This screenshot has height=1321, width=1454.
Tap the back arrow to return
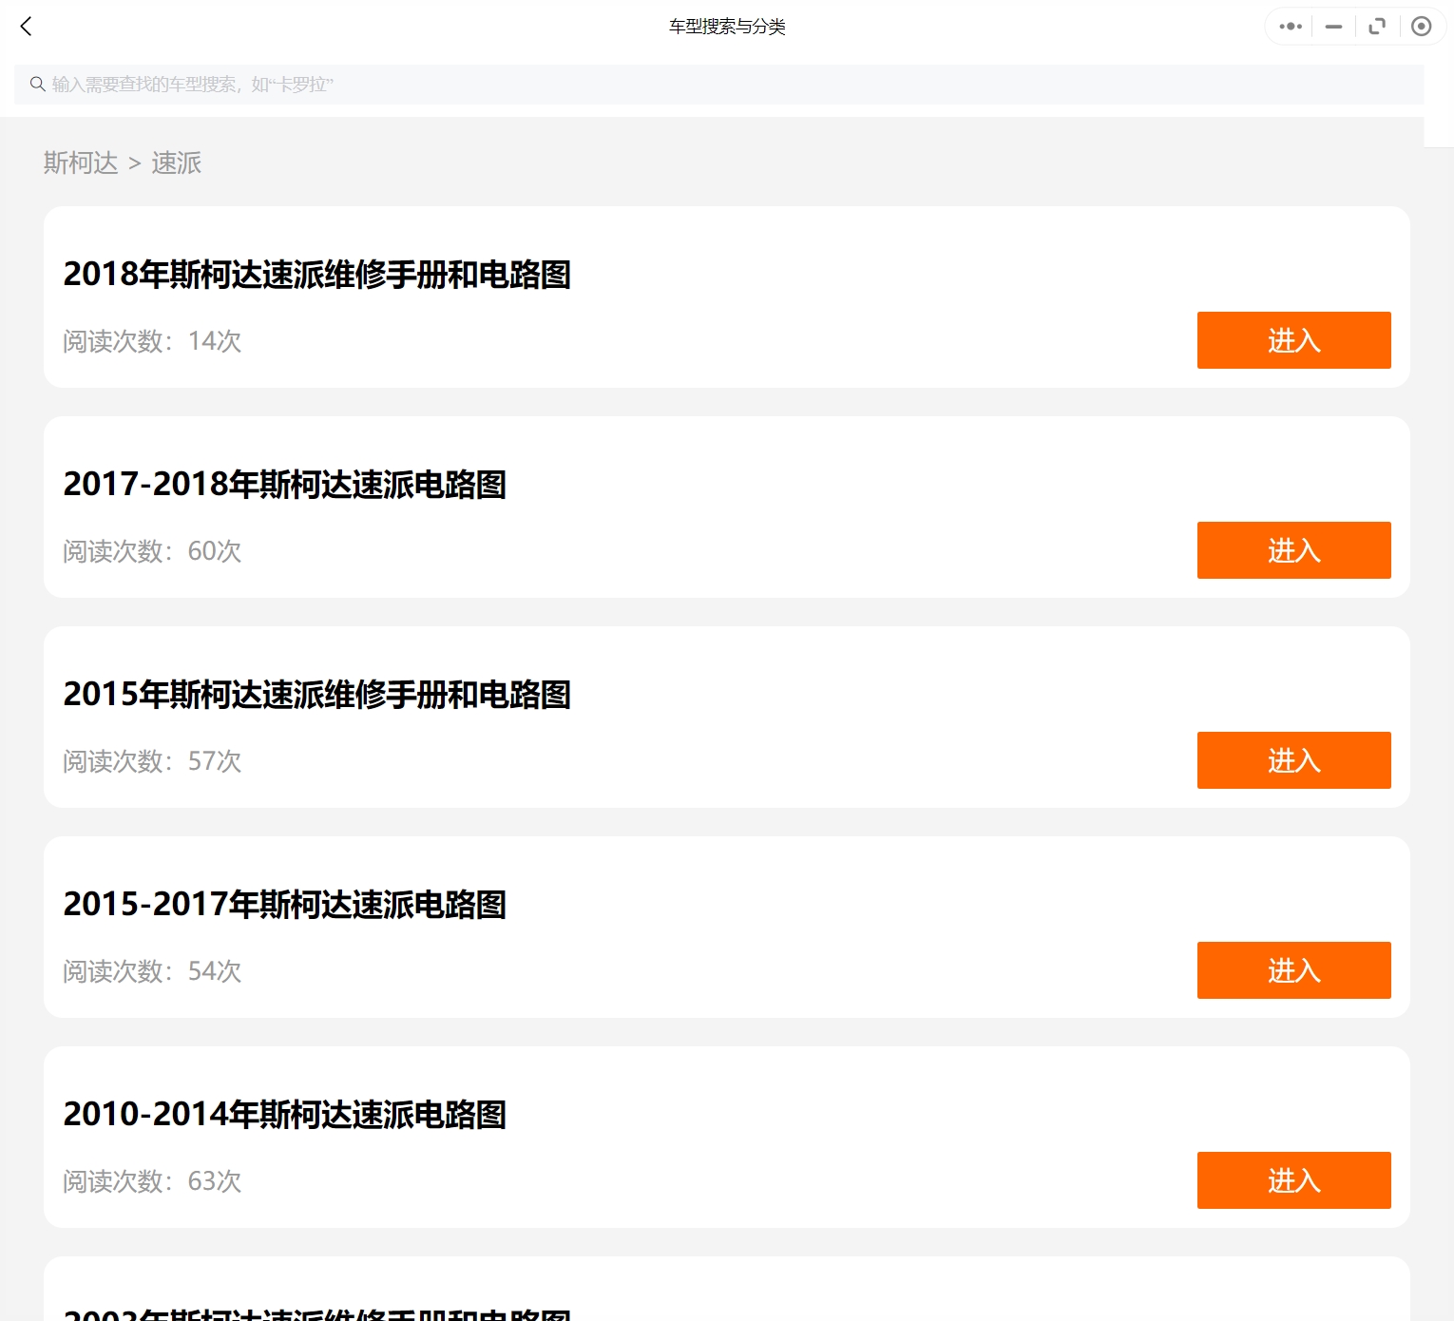pyautogui.click(x=26, y=27)
